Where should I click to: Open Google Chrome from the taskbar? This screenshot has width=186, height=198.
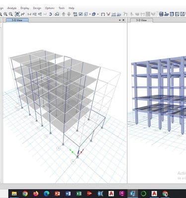(25, 194)
